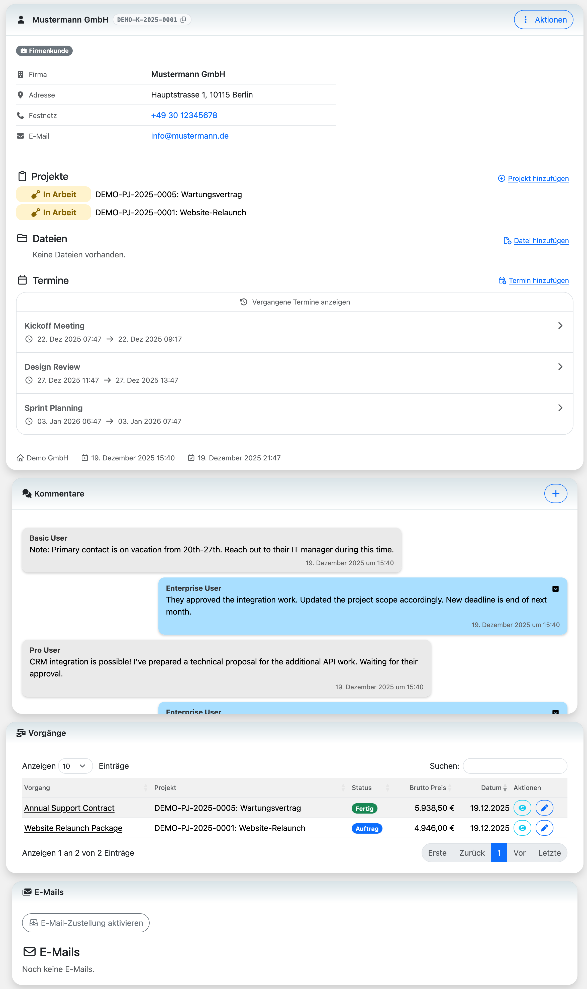587x989 pixels.
Task: Click the Suchen search field
Action: [x=515, y=766]
